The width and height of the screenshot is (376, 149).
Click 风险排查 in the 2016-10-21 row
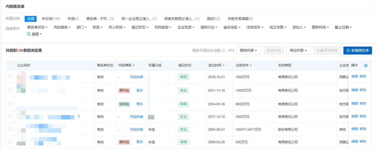[x=137, y=77]
